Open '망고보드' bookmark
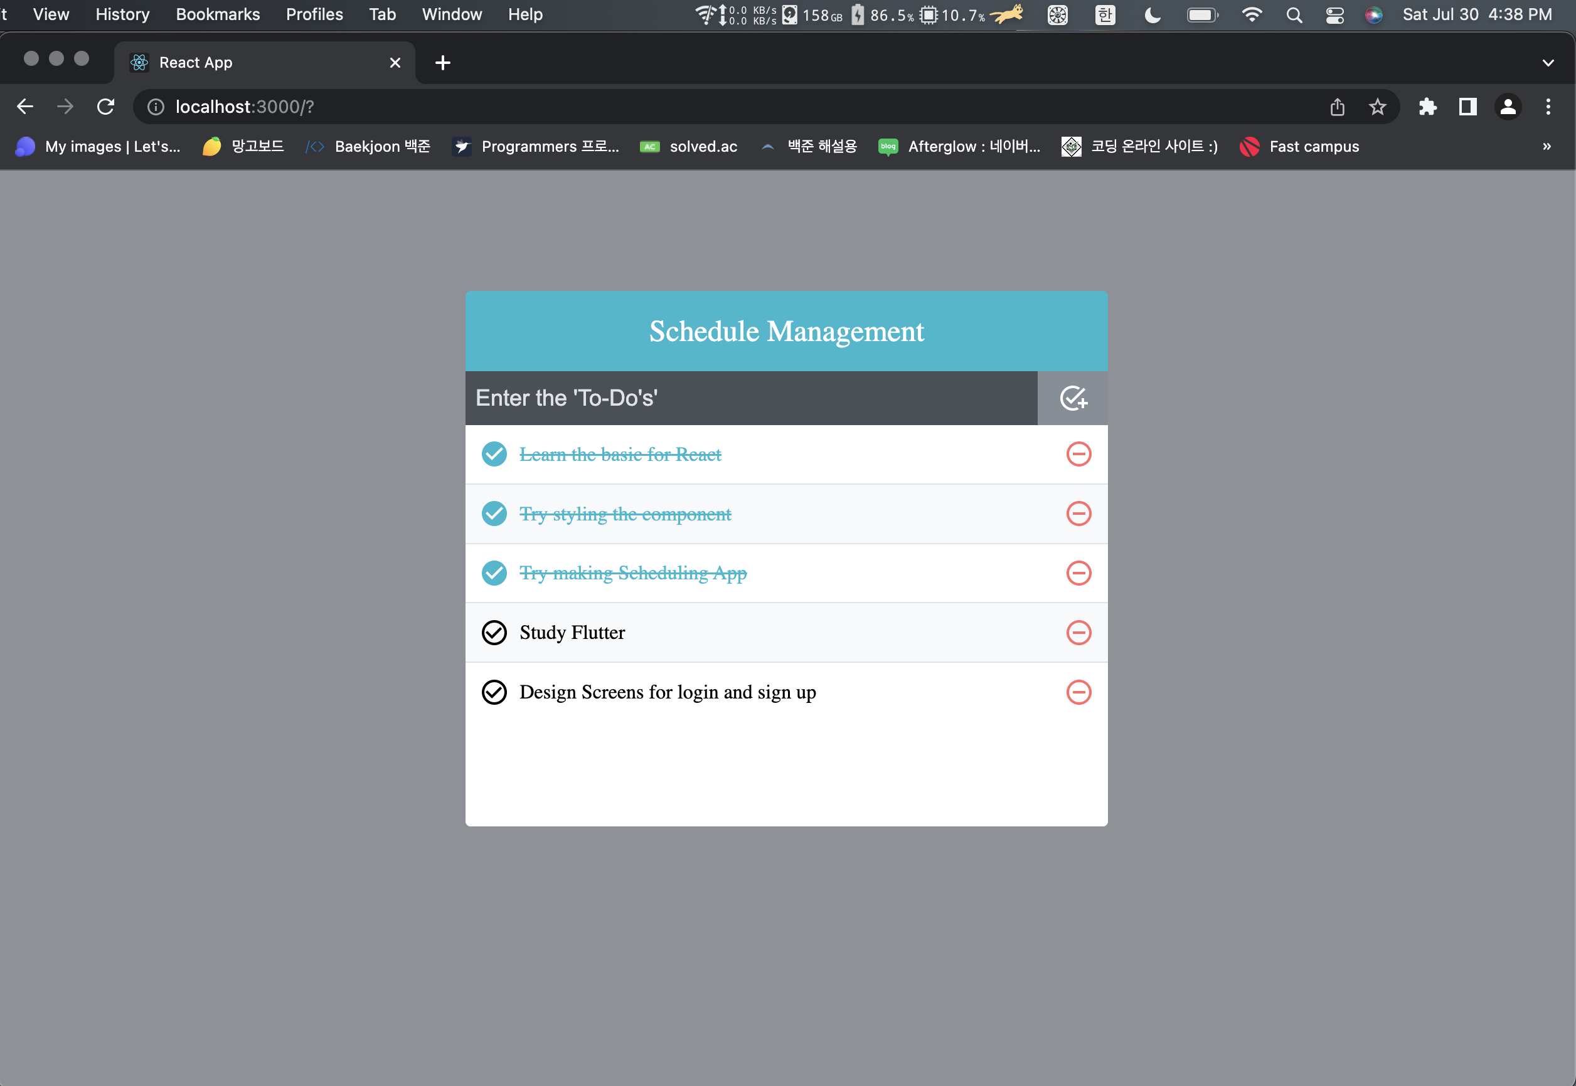 click(243, 146)
